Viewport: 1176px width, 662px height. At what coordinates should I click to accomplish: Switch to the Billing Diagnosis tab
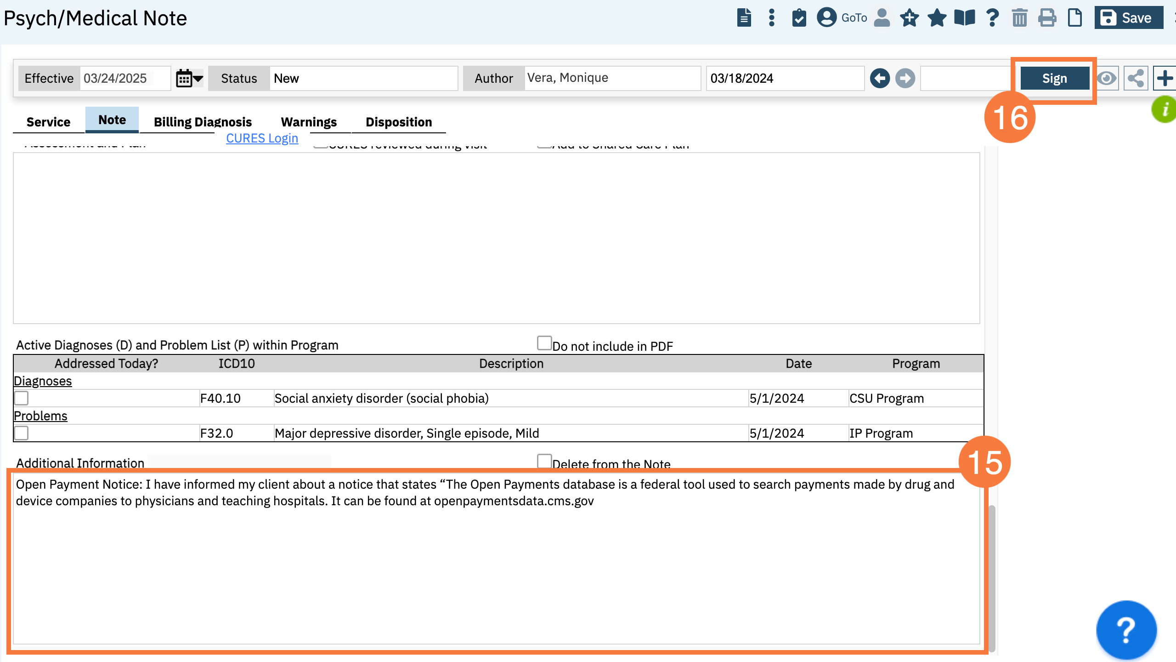click(203, 122)
